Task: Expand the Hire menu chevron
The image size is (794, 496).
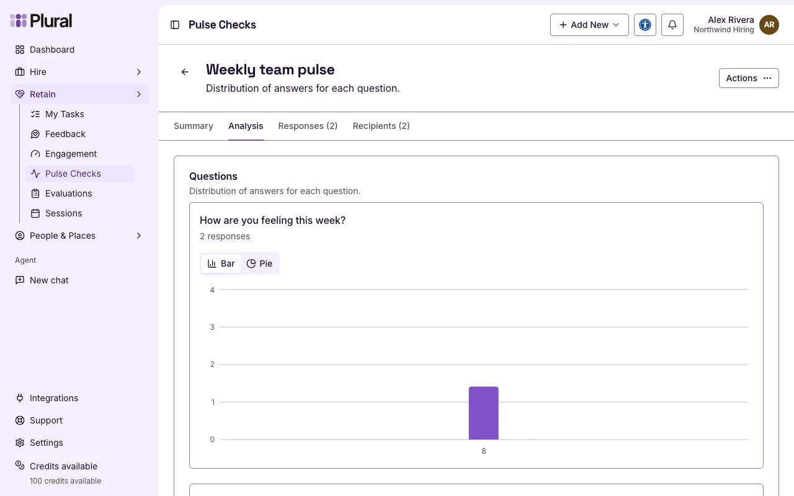Action: tap(139, 72)
